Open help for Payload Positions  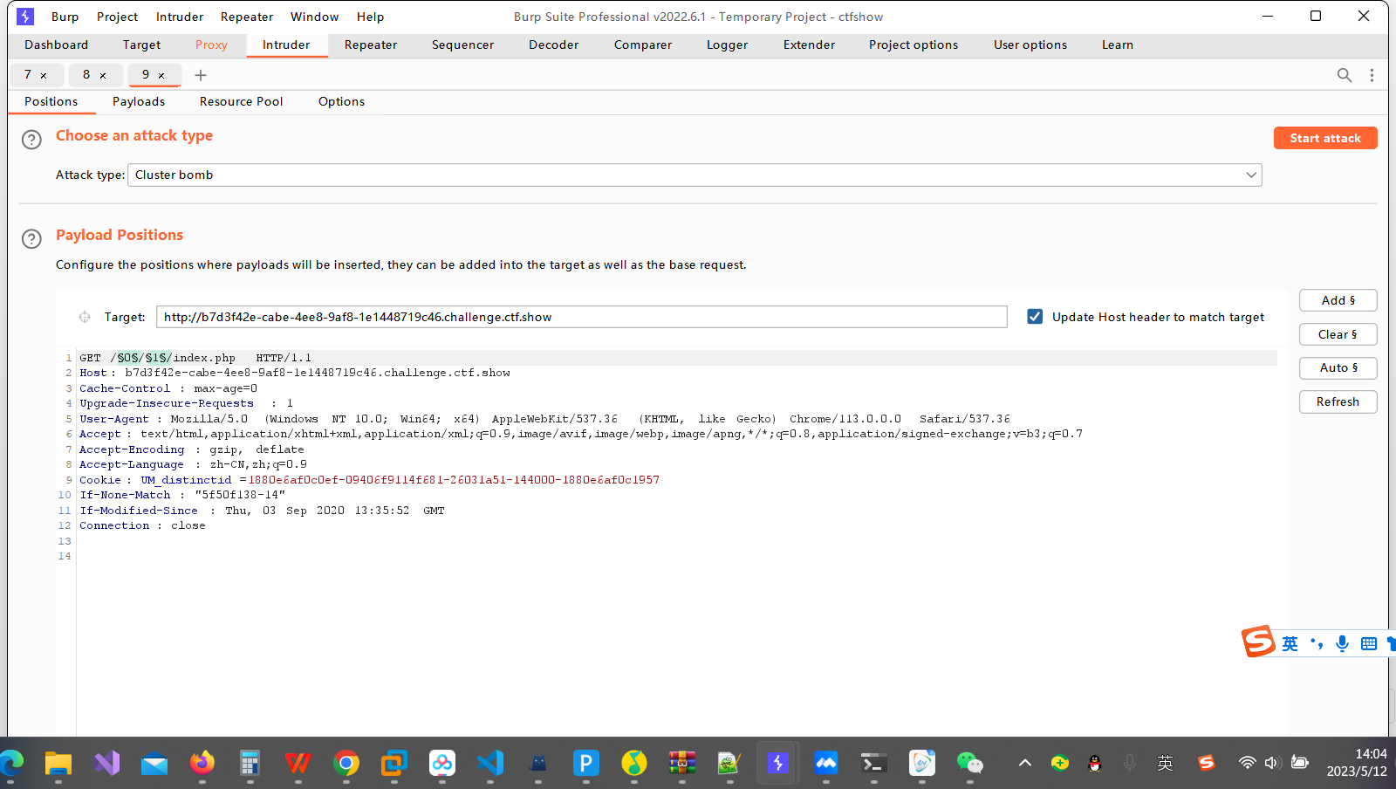[31, 239]
